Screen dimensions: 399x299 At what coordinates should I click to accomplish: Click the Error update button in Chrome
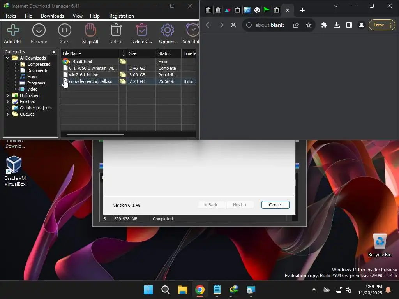click(382, 25)
